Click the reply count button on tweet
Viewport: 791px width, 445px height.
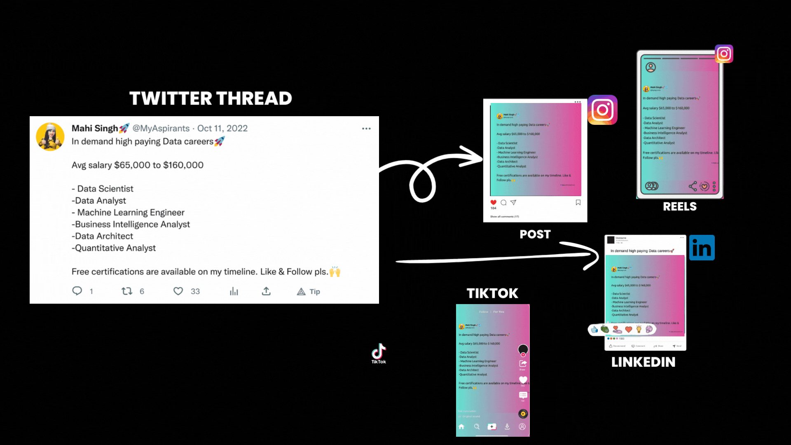(82, 291)
